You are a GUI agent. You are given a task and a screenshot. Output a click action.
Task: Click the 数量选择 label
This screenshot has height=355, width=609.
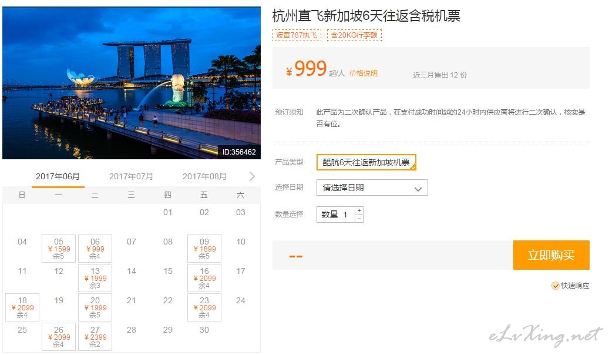tap(289, 215)
